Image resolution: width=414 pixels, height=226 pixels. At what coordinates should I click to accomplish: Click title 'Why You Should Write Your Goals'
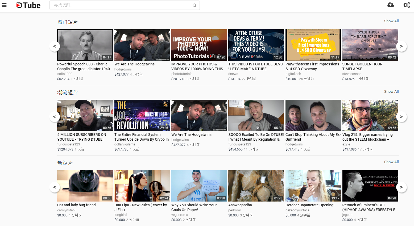(x=194, y=207)
